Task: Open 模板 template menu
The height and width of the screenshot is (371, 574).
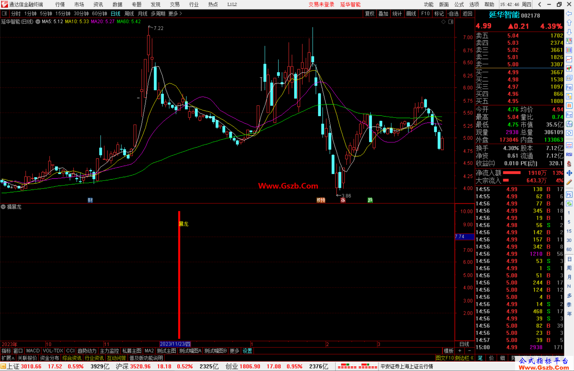Action: 449,351
